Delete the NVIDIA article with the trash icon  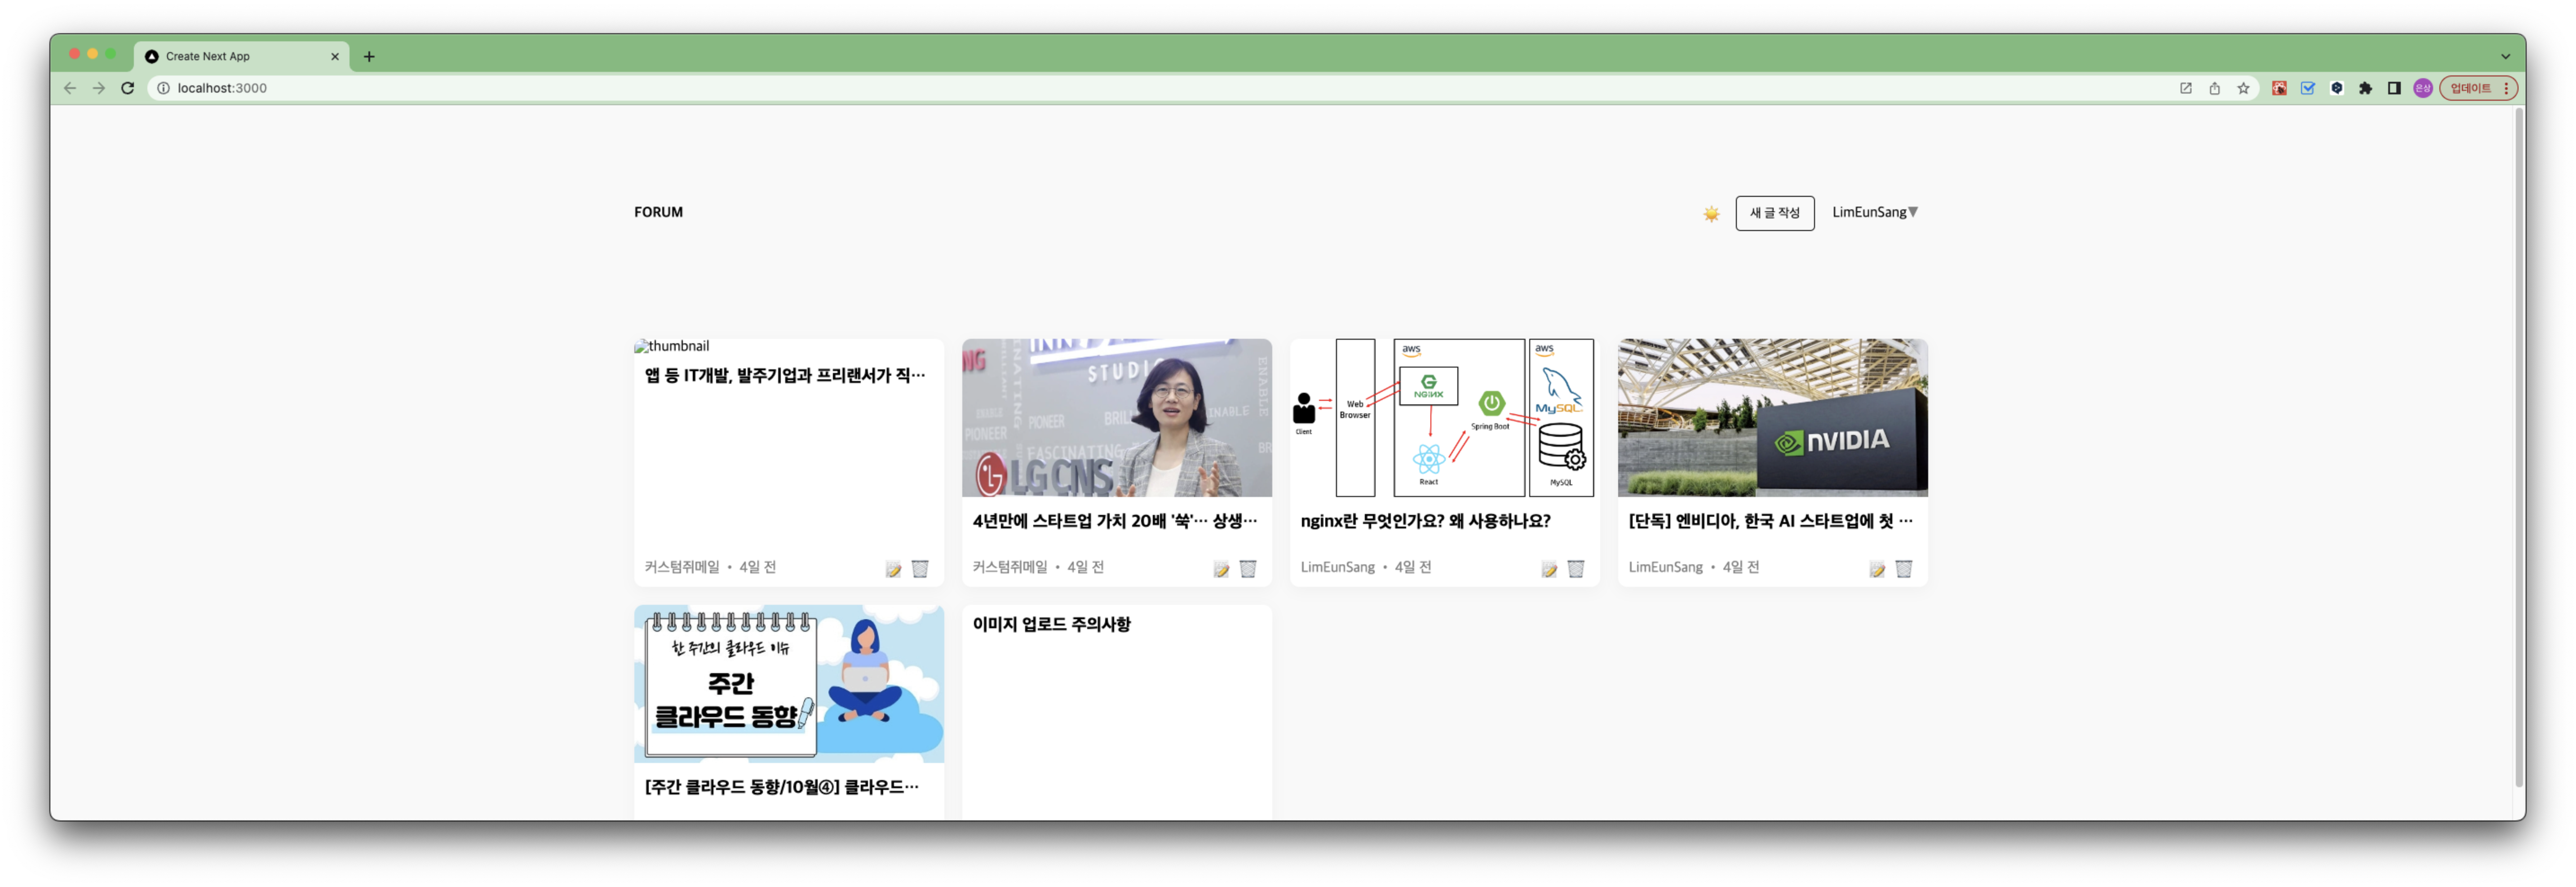click(1904, 569)
